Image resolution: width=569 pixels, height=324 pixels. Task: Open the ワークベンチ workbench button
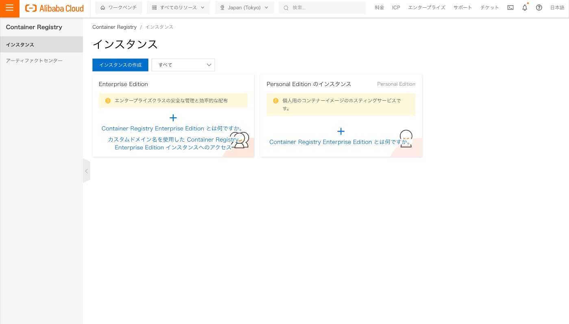coord(118,8)
